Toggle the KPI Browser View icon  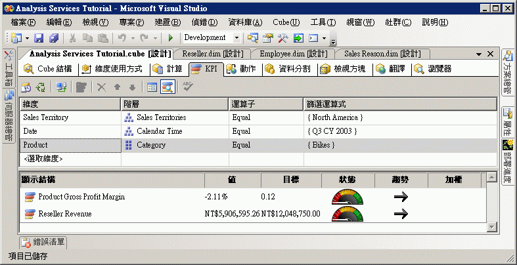(168, 87)
